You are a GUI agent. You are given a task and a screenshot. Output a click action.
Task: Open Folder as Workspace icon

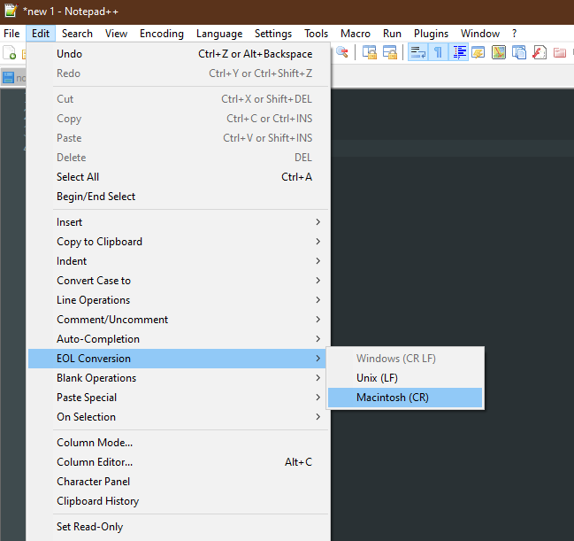click(560, 52)
